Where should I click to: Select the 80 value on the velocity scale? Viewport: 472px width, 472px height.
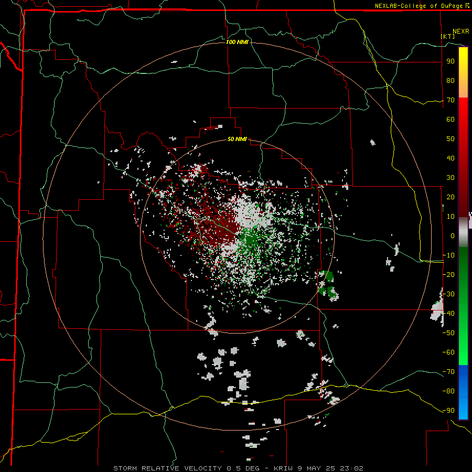[x=450, y=80]
